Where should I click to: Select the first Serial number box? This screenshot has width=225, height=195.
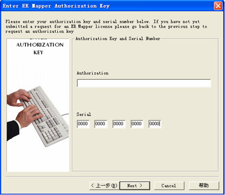pyautogui.click(x=83, y=124)
